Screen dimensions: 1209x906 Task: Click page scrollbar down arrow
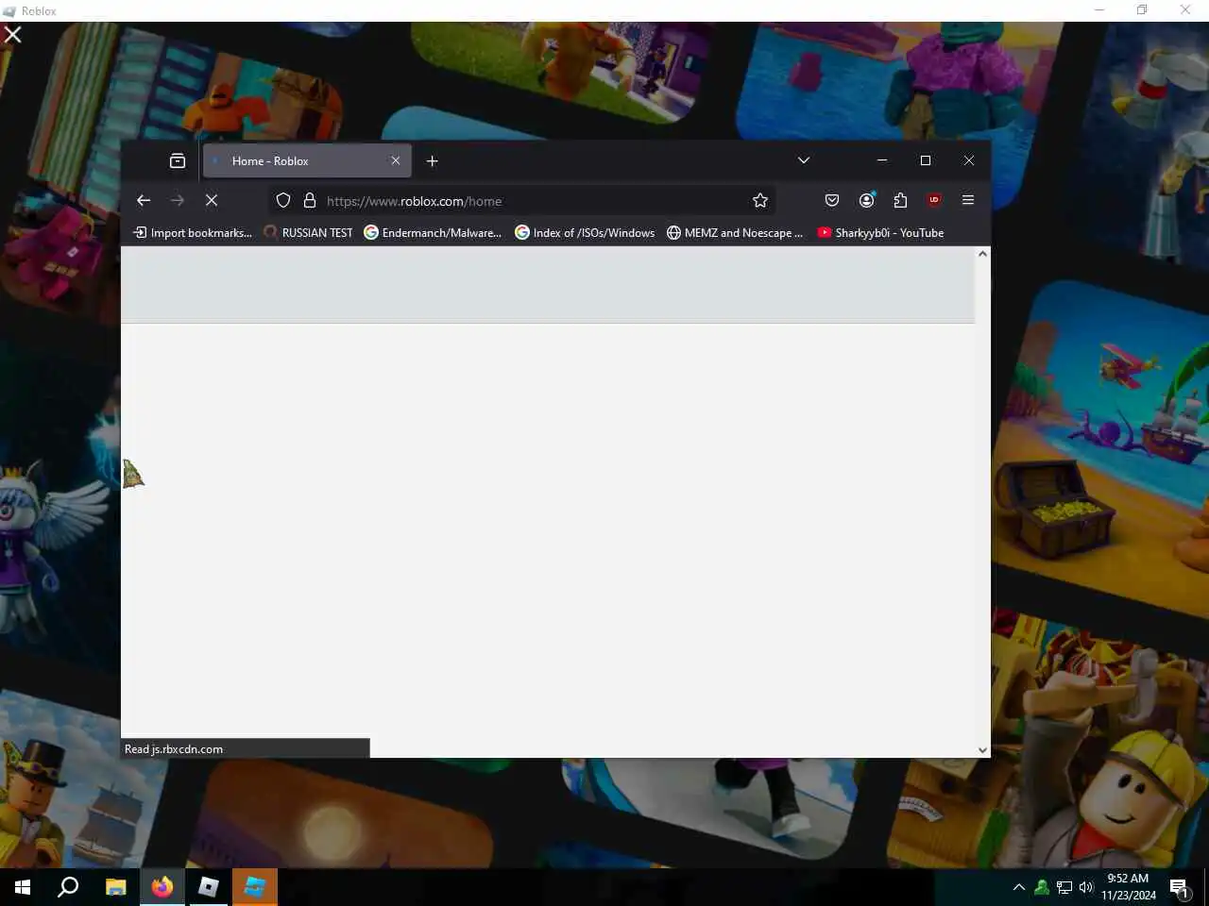pyautogui.click(x=983, y=750)
